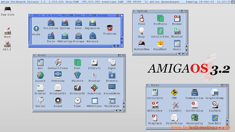Open the PrinterPS preferences icon
Viewport: 235px width, 132px height.
click(77, 88)
